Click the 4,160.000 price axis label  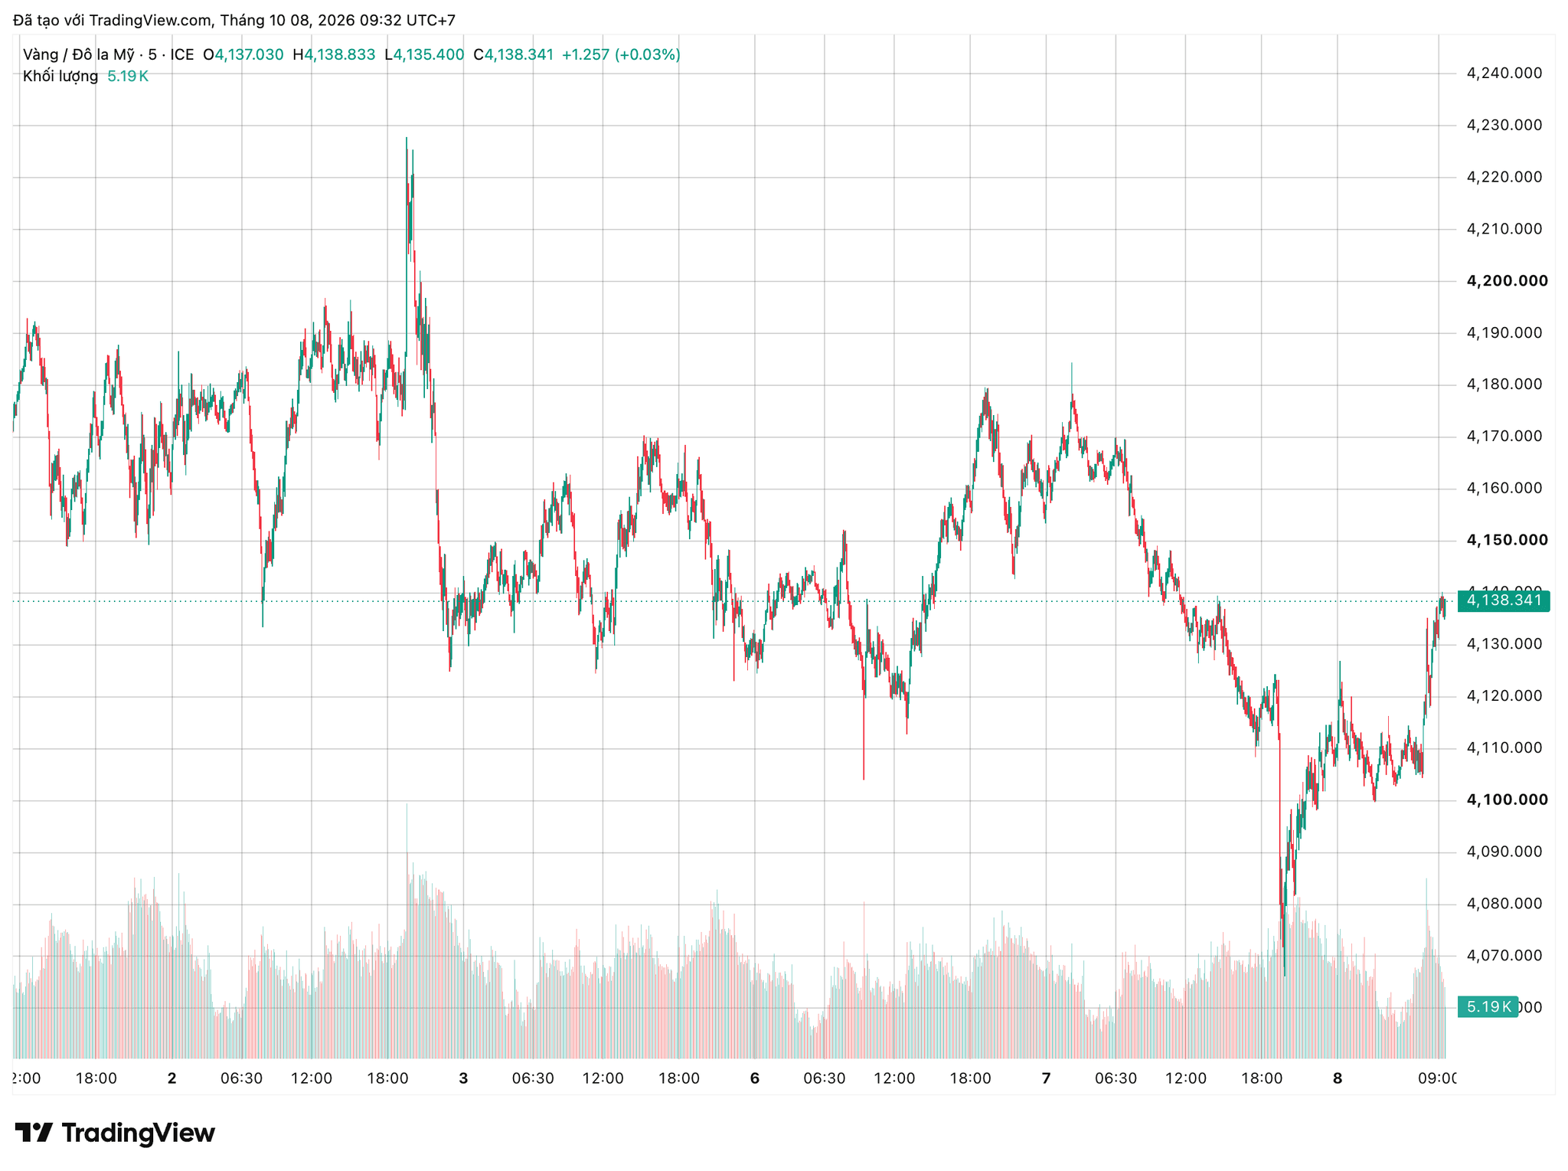click(x=1504, y=488)
